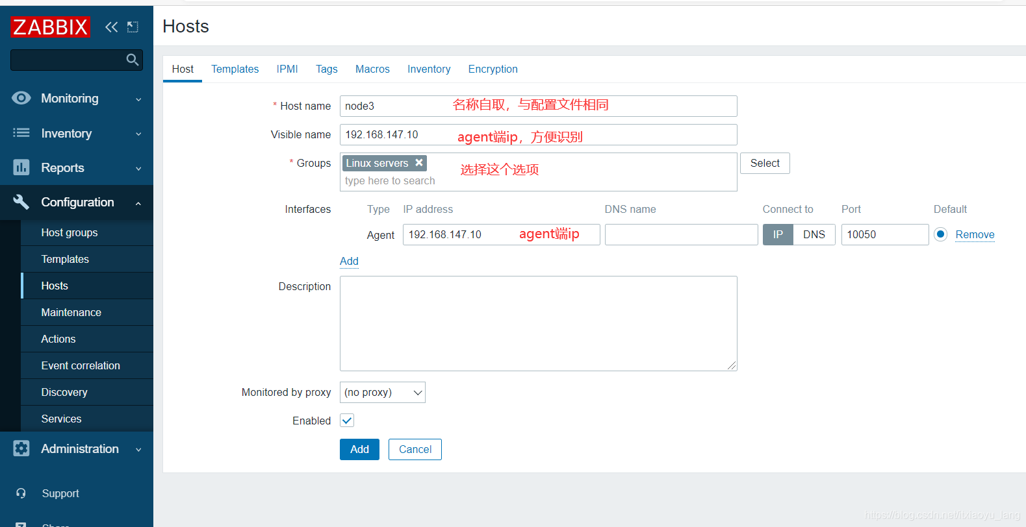Image resolution: width=1026 pixels, height=527 pixels.
Task: Open Templates in Configuration submenu
Action: point(87,259)
